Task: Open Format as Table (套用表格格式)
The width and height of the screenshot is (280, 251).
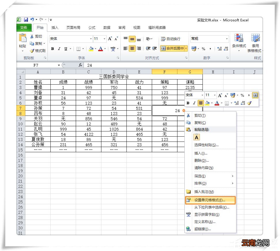Action: click(x=255, y=43)
